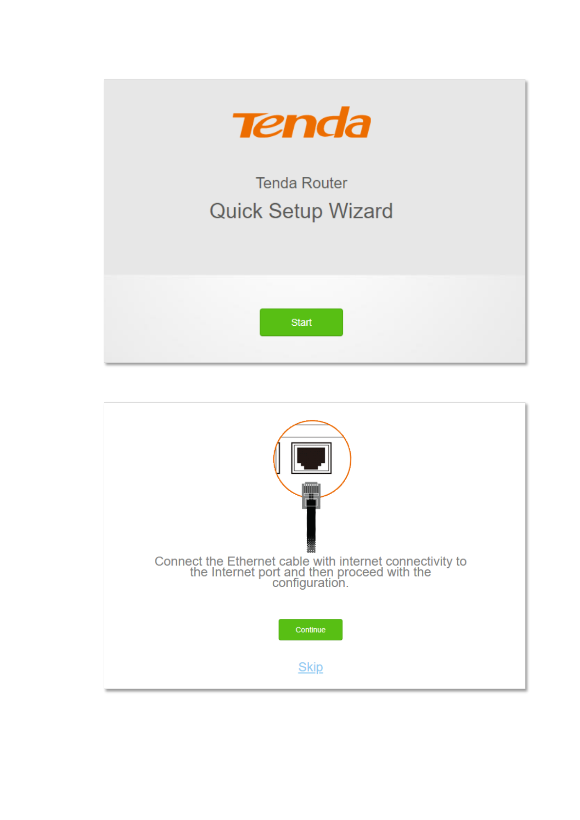The image size is (580, 820).
Task: Click the partial port left of Internet port
Action: [278, 458]
